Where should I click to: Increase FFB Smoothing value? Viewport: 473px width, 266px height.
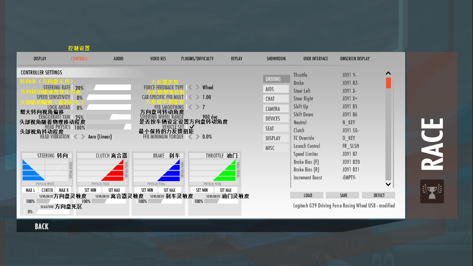(197, 107)
